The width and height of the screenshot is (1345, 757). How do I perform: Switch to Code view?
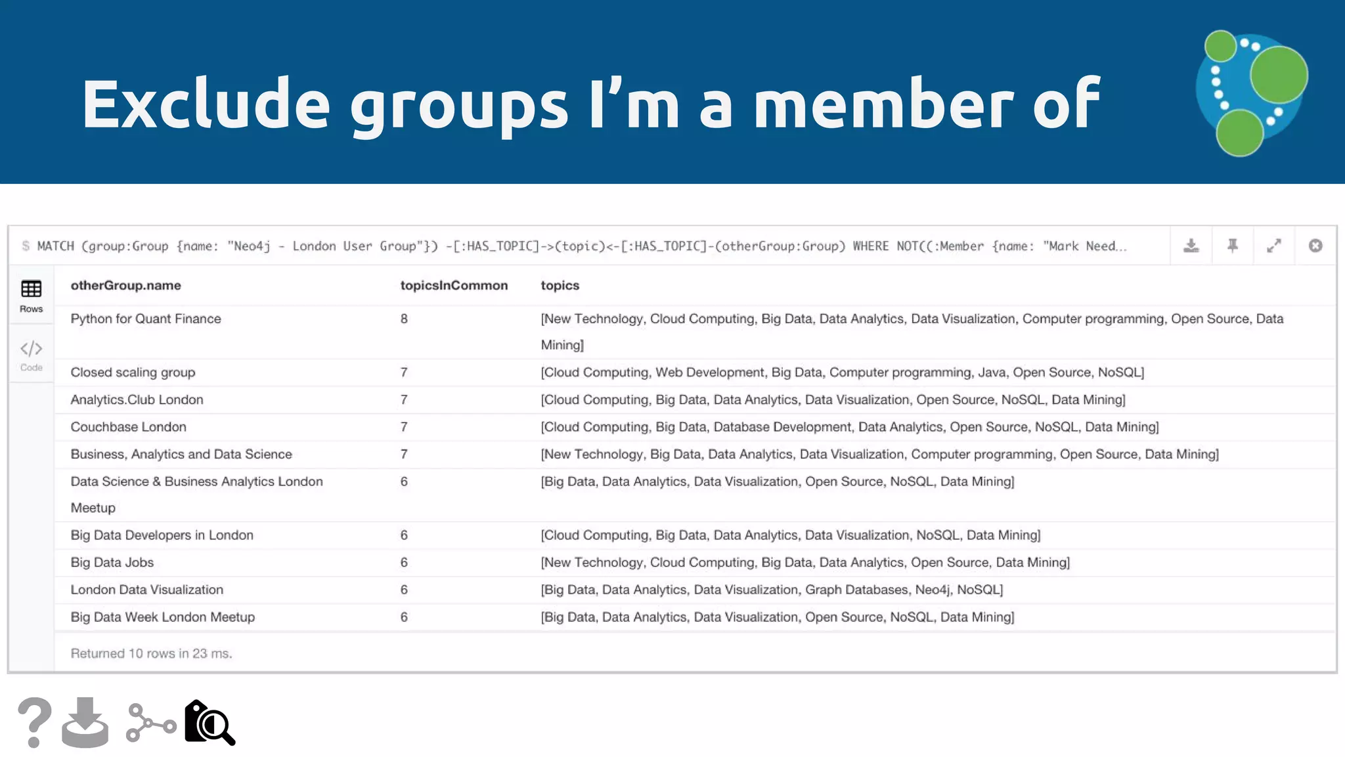(x=31, y=356)
